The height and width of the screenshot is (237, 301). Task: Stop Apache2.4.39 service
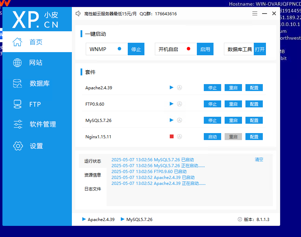click(x=212, y=88)
